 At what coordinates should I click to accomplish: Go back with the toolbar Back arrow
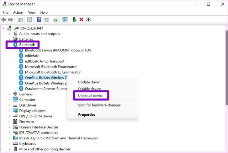pos(4,19)
